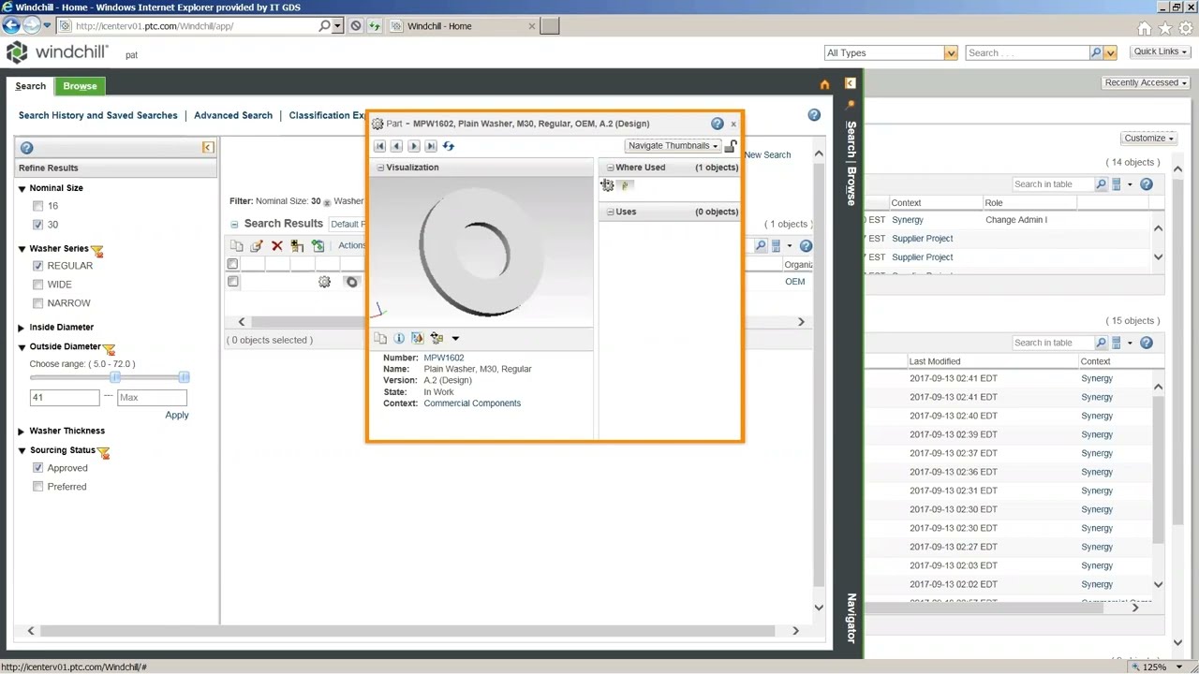Click the gear part icon in result row
The image size is (1199, 674).
point(324,282)
